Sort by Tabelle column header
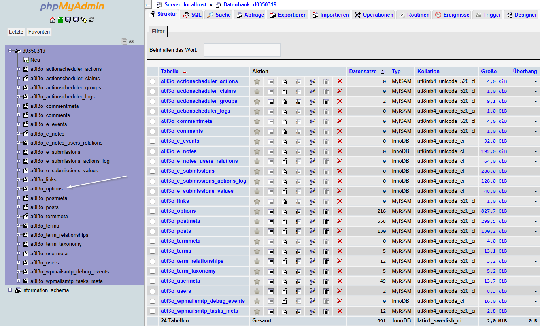Viewport: 540px width, 326px height. 170,72
